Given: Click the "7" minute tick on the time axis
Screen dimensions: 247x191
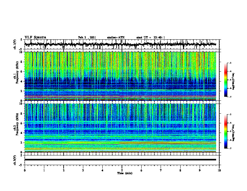Looking at the screenshot, I should click(x=161, y=170).
